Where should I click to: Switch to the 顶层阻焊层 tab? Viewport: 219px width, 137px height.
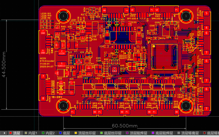pyautogui.click(x=137, y=133)
